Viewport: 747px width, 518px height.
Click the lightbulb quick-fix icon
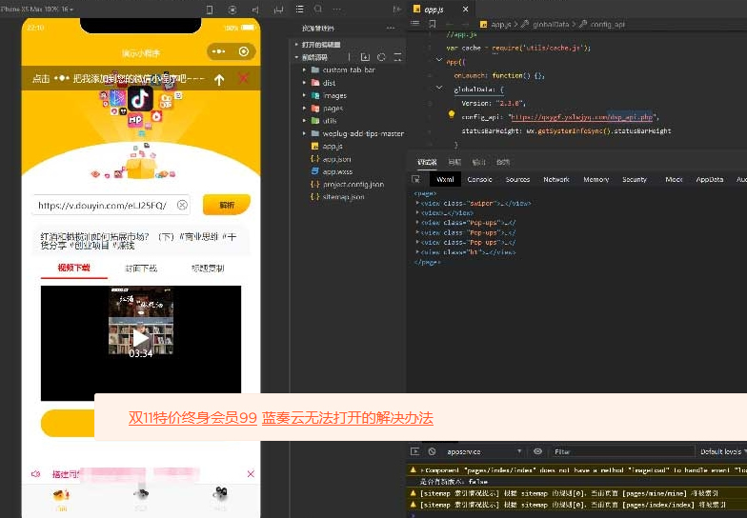(x=452, y=114)
